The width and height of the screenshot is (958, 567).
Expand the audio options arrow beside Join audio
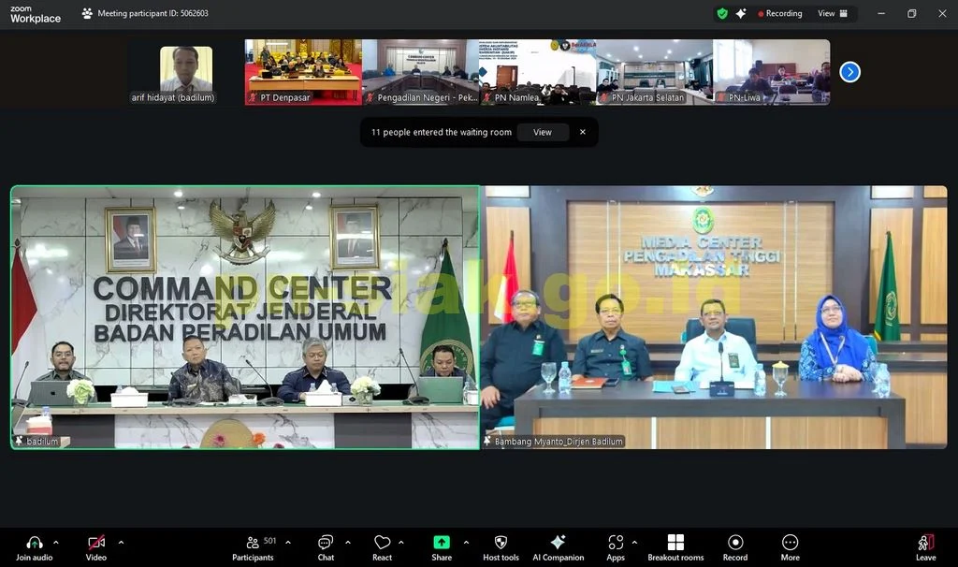(x=56, y=542)
